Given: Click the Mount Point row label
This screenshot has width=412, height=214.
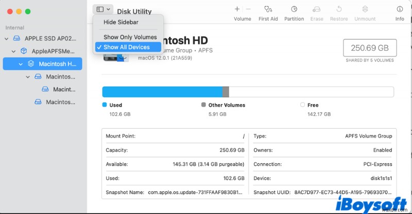Looking at the screenshot, I should point(121,136).
